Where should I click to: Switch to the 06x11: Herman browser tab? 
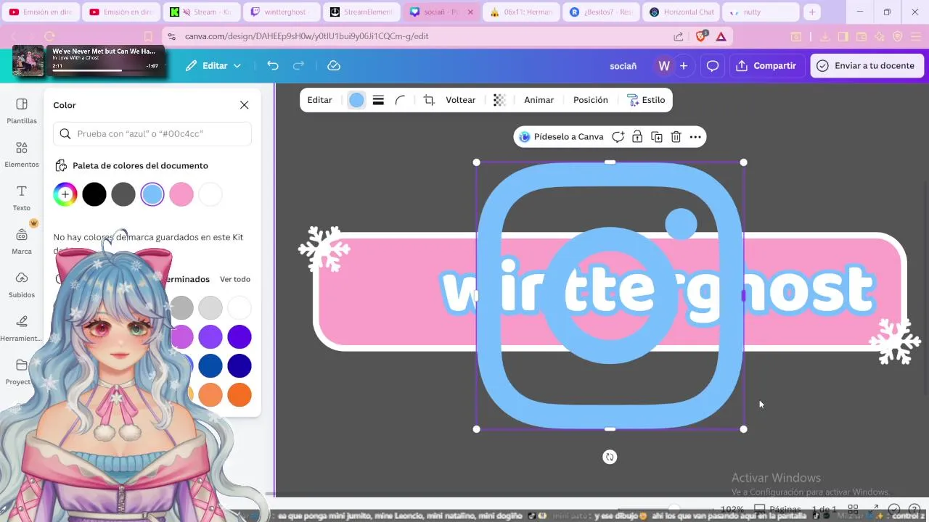(520, 12)
